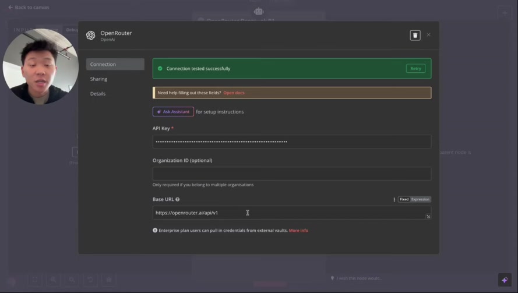Ask Assistant for setup instructions
Screen dimensions: 518x293
173,112
